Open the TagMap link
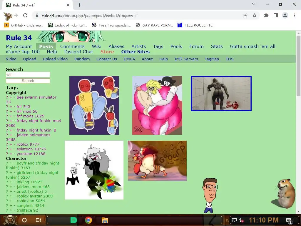Viewport: 301px width, 226px height. (212, 59)
